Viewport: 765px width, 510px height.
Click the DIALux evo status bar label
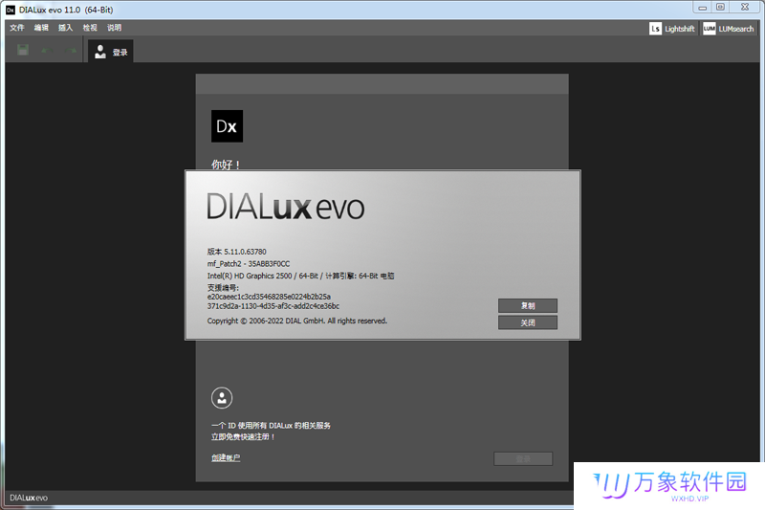(29, 498)
